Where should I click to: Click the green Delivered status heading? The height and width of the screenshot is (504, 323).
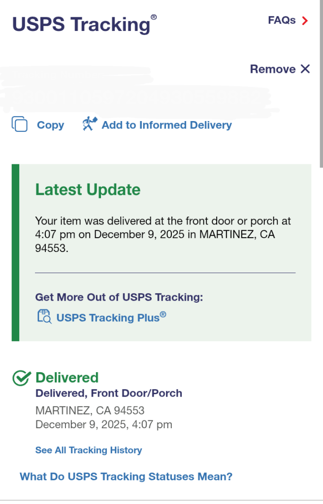pos(67,378)
